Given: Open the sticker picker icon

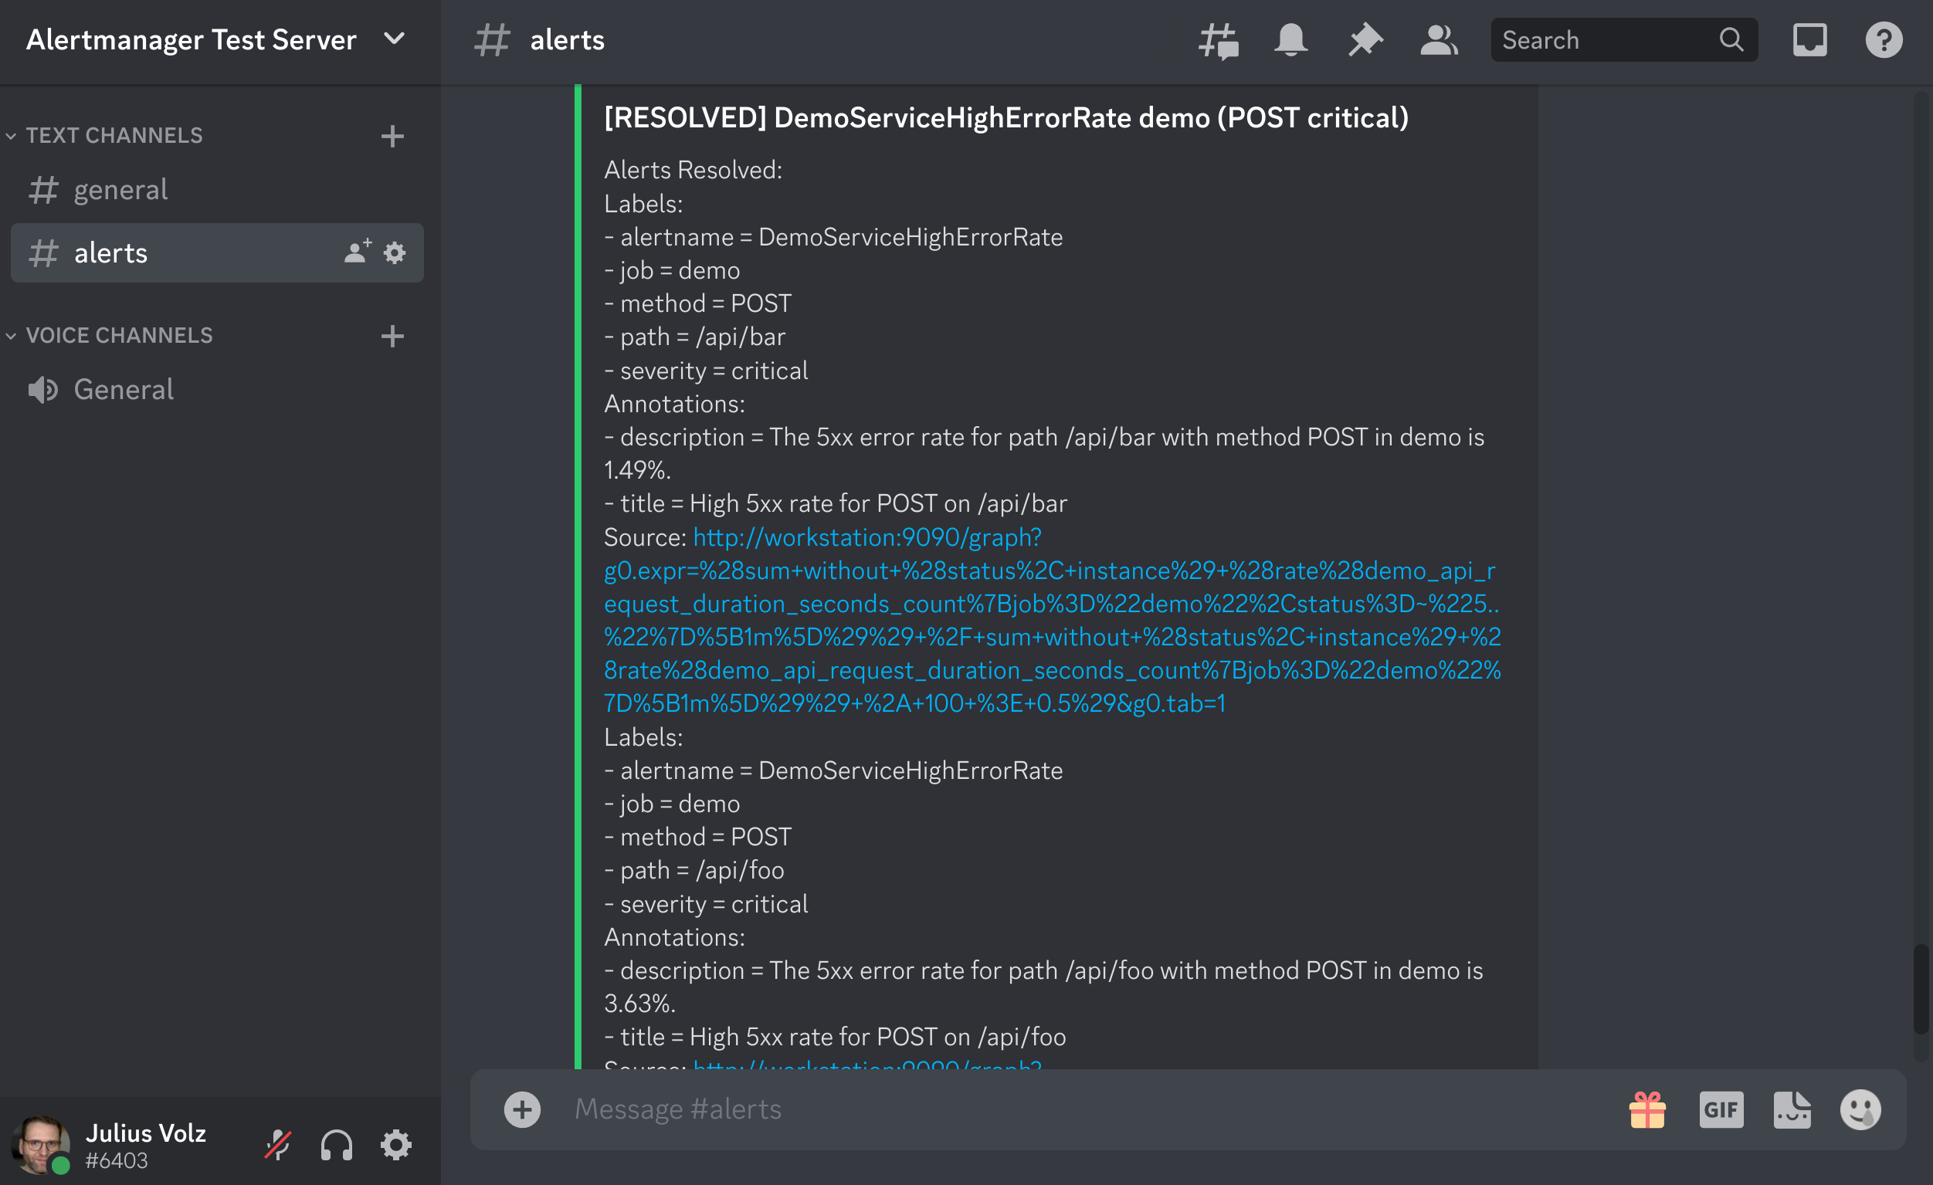Looking at the screenshot, I should 1792,1109.
